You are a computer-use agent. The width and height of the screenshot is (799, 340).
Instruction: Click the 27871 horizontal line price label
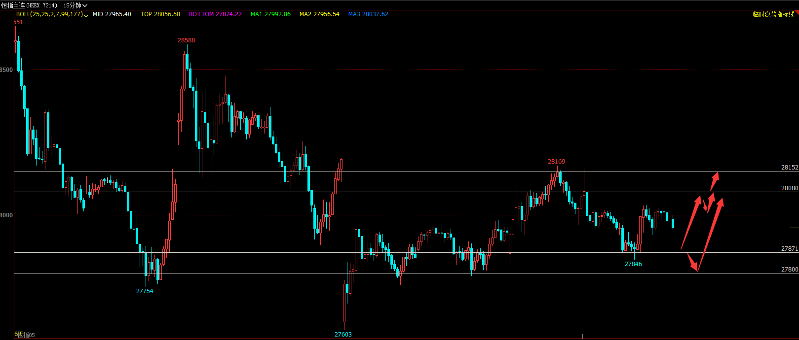coord(790,249)
